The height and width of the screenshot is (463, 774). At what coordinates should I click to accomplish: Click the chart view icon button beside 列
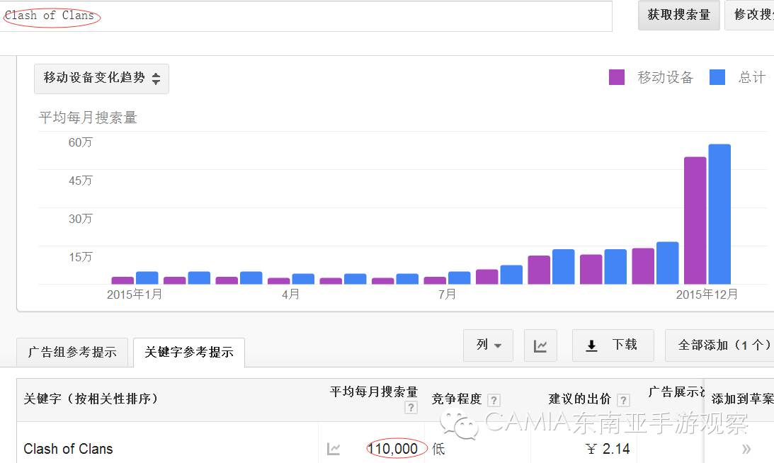540,345
